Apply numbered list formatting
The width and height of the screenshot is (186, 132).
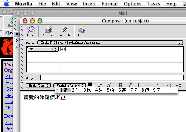(x=160, y=85)
